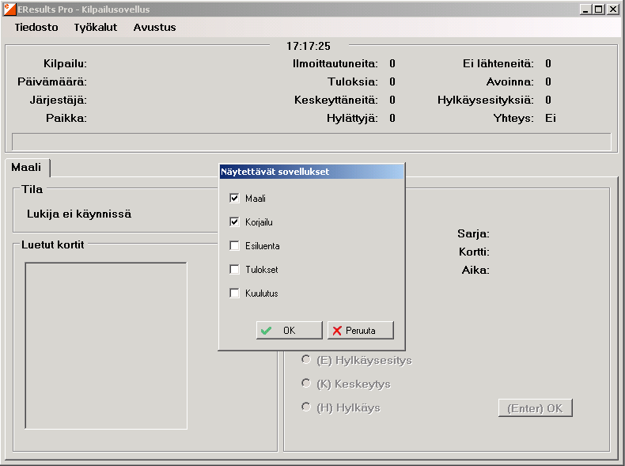Select the (E) Hylkäysesitys radio button

(x=305, y=359)
